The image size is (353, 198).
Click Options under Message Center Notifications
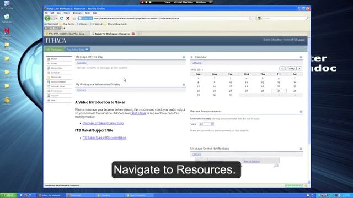pyautogui.click(x=196, y=155)
